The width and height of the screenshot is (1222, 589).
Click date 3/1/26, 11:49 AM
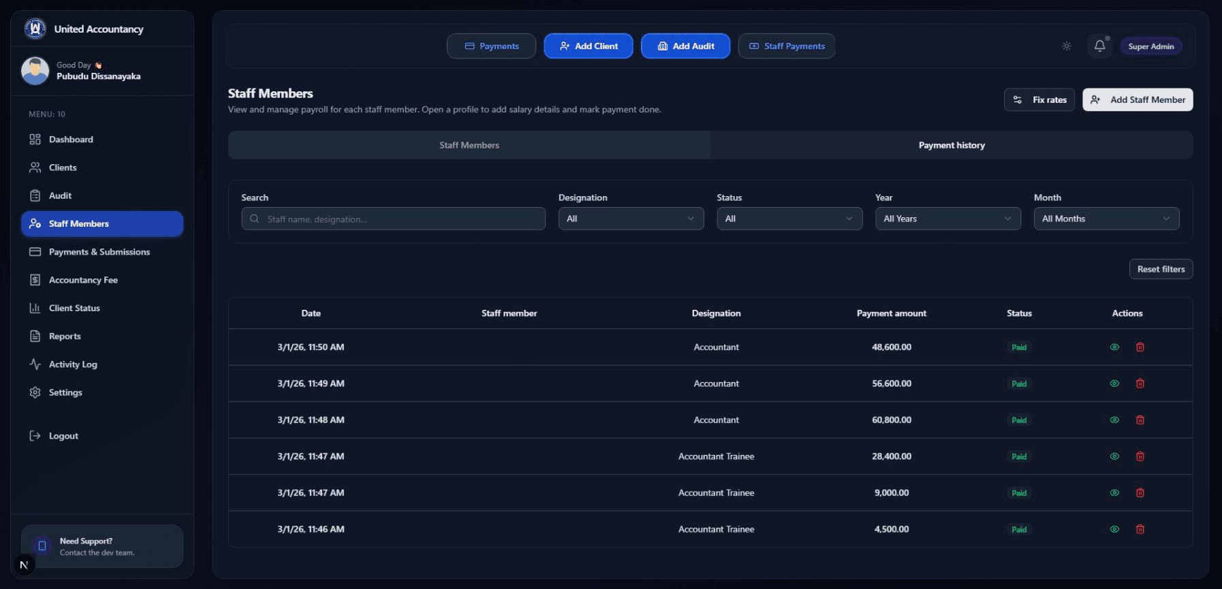tap(311, 383)
